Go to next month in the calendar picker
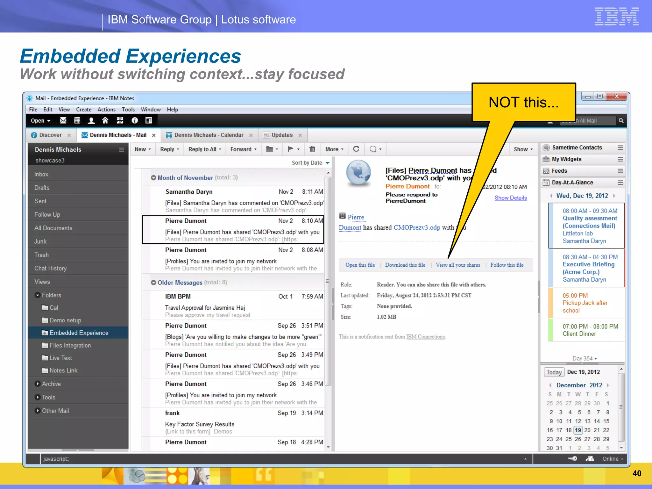This screenshot has width=652, height=489. tap(608, 385)
